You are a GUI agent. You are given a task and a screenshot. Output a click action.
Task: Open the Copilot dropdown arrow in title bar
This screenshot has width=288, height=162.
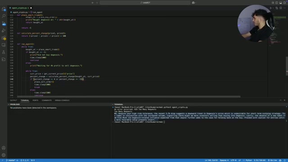pos(196,3)
